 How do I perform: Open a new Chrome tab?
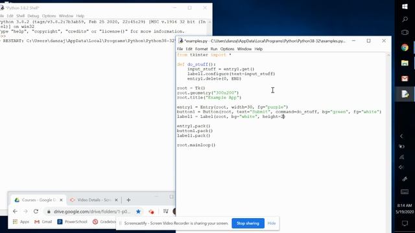[x=128, y=200]
